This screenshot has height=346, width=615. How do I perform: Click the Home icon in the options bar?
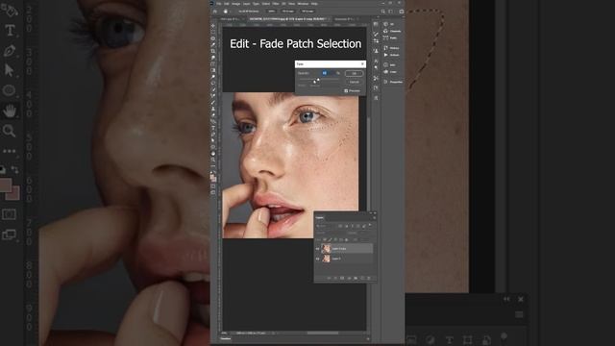[215, 12]
